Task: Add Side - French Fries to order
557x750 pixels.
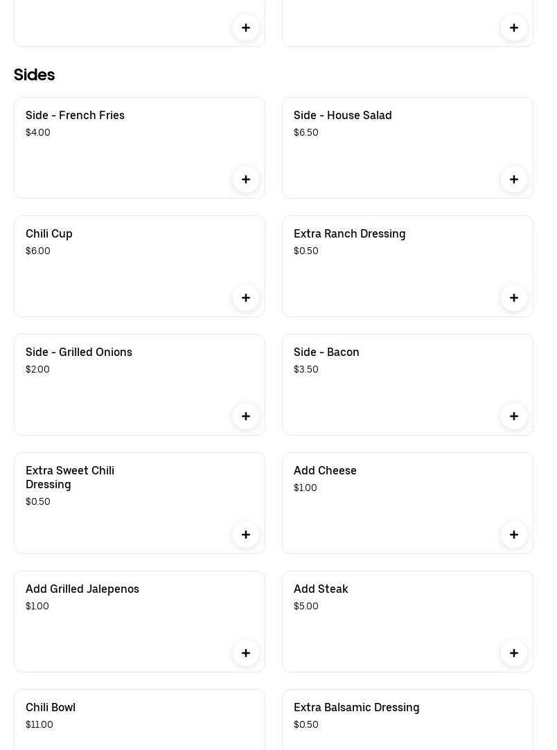Action: (x=246, y=179)
